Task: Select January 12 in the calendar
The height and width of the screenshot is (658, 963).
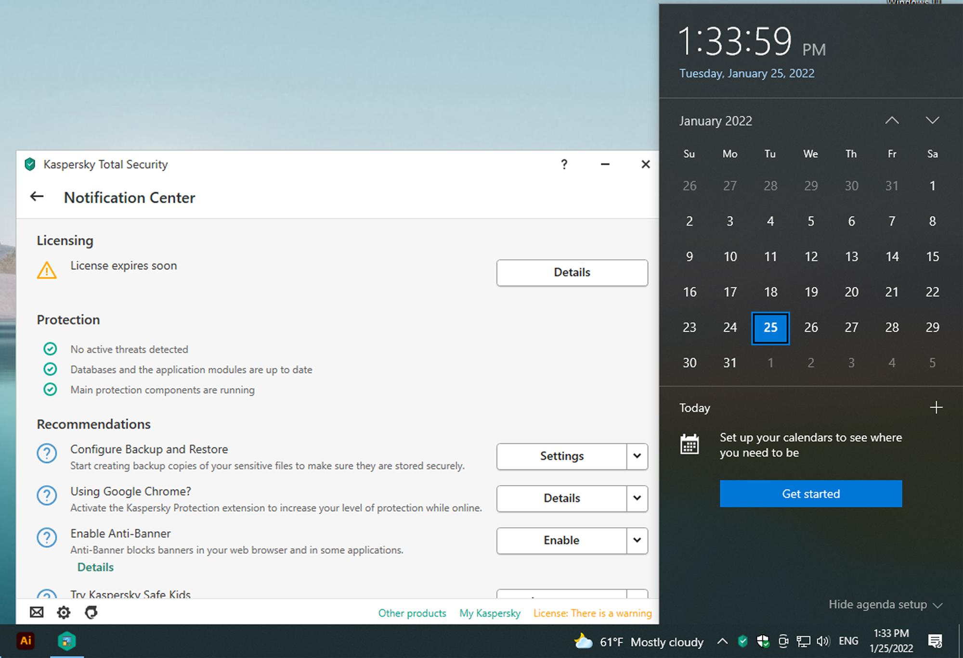Action: click(811, 257)
